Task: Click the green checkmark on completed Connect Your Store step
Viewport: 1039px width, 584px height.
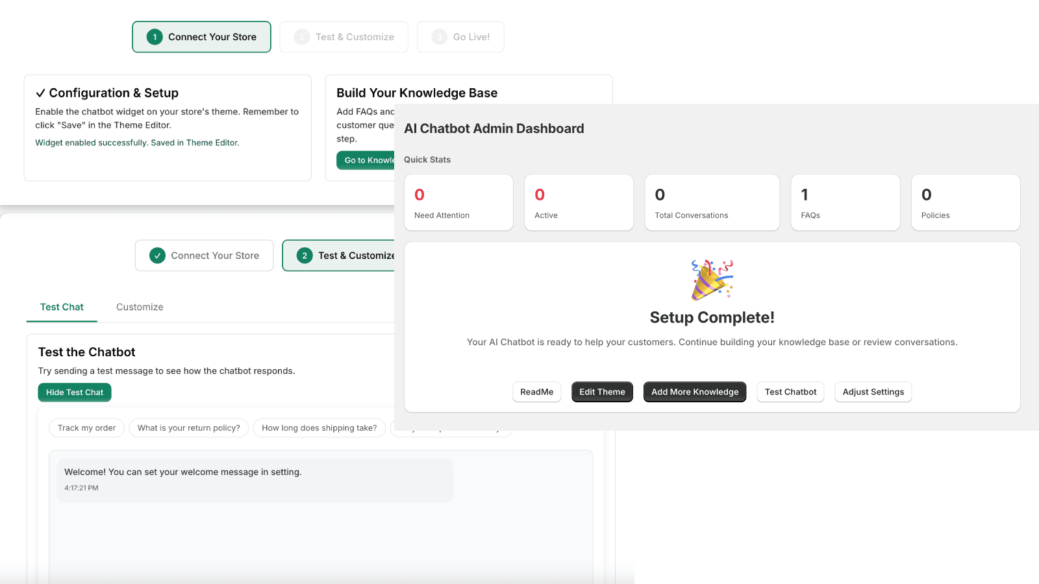Action: [x=158, y=255]
